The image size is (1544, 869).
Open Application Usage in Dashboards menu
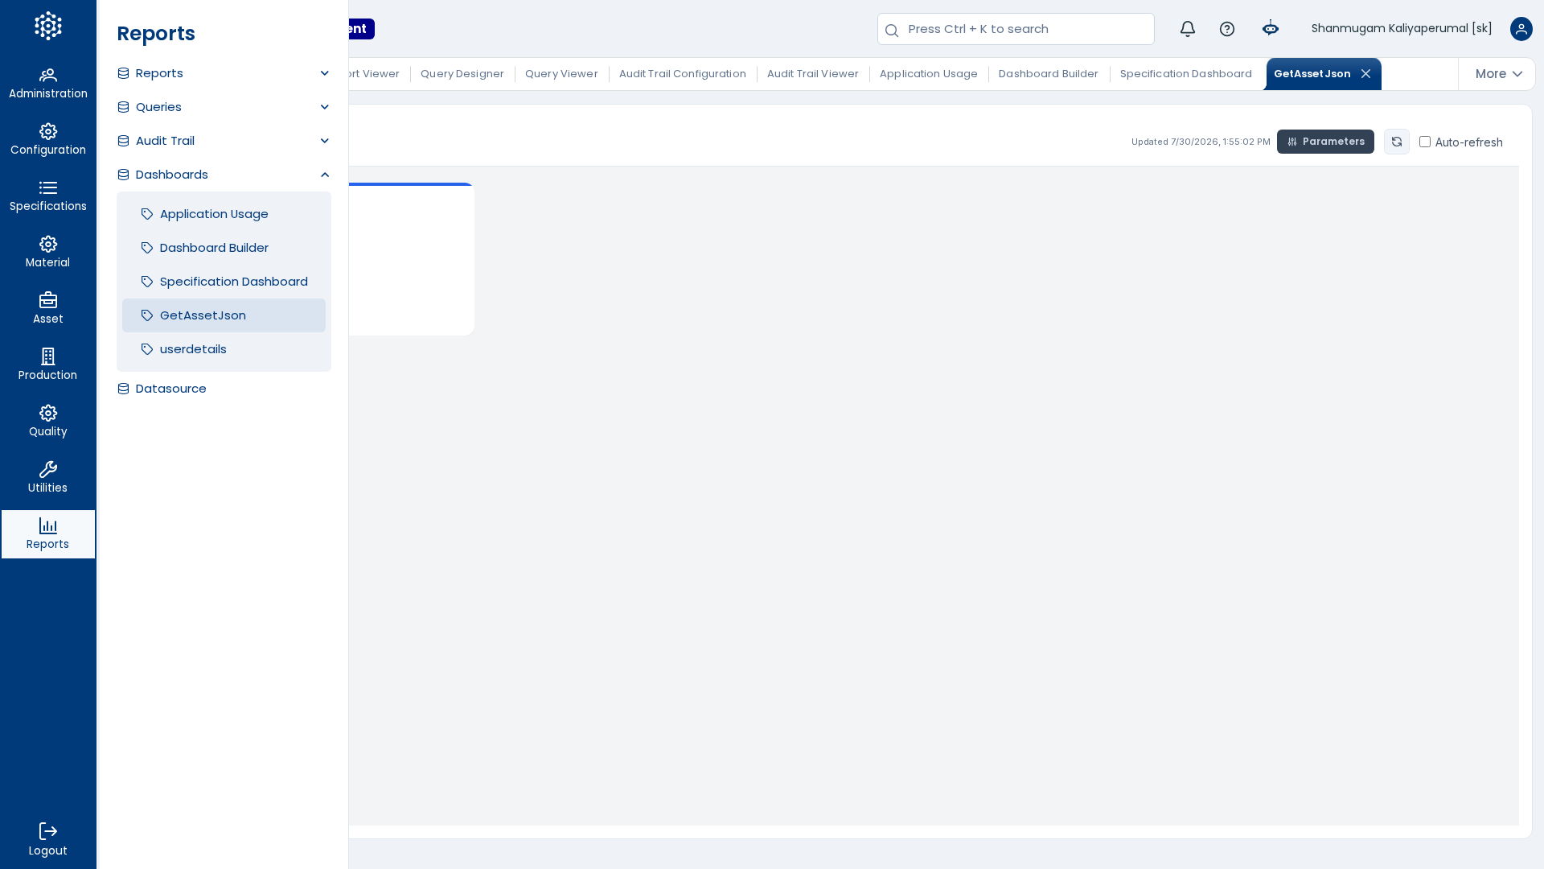pyautogui.click(x=224, y=214)
